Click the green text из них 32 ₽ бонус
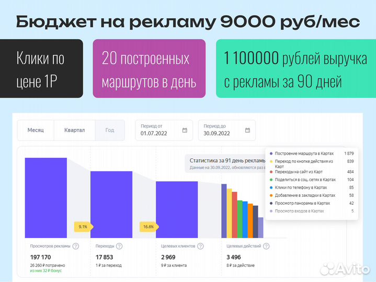 [x=46, y=271]
